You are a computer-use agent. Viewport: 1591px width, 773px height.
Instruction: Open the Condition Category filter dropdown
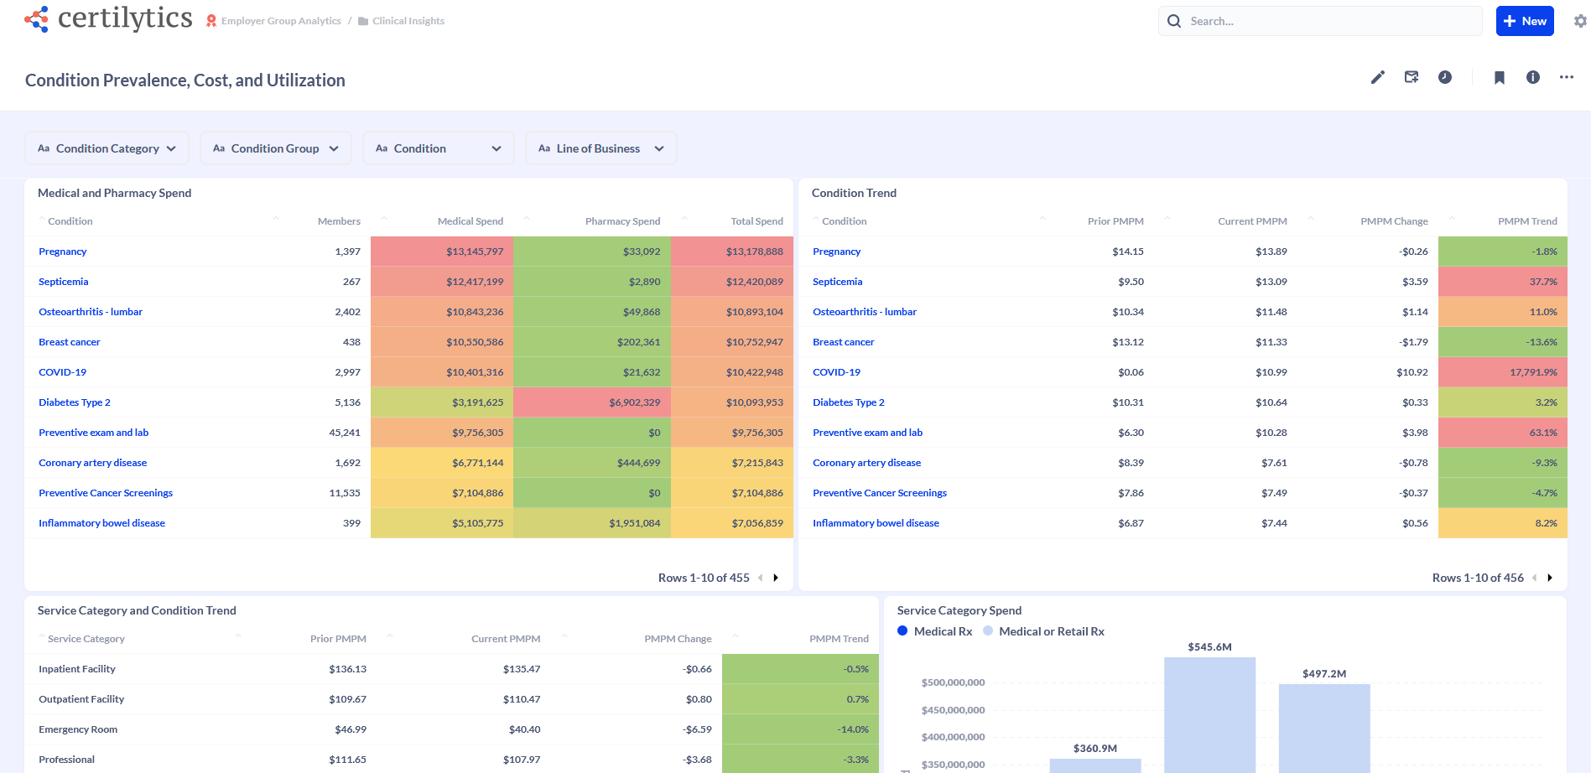107,148
